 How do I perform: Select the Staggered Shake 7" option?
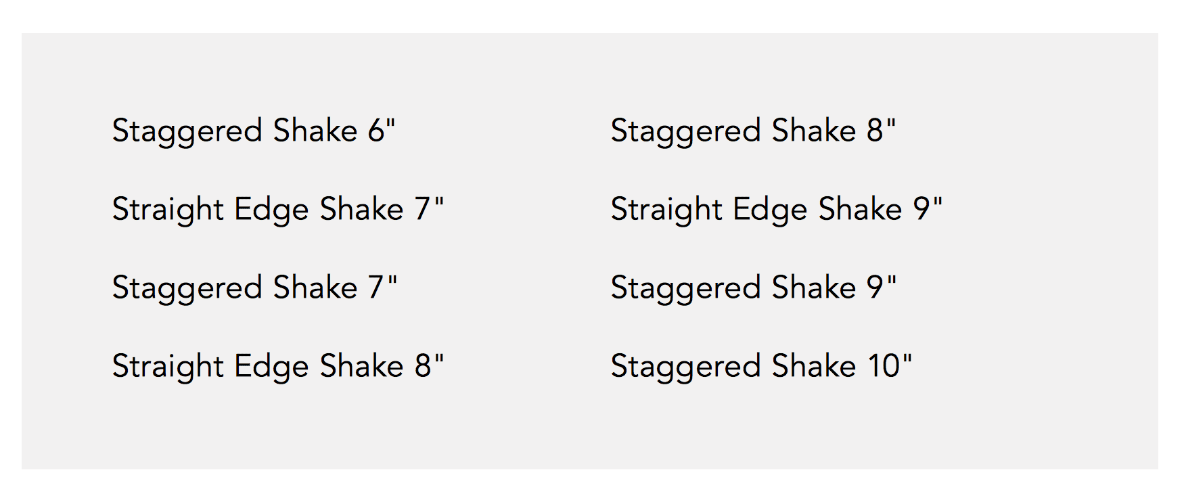(x=254, y=288)
